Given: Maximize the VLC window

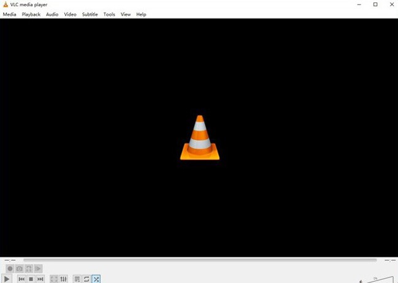Looking at the screenshot, I should pyautogui.click(x=375, y=4).
